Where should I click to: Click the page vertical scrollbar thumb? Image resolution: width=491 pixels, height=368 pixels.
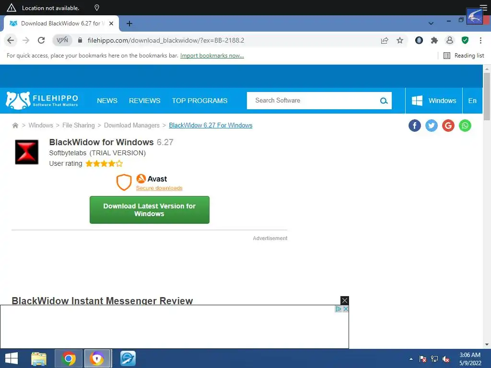[x=487, y=96]
